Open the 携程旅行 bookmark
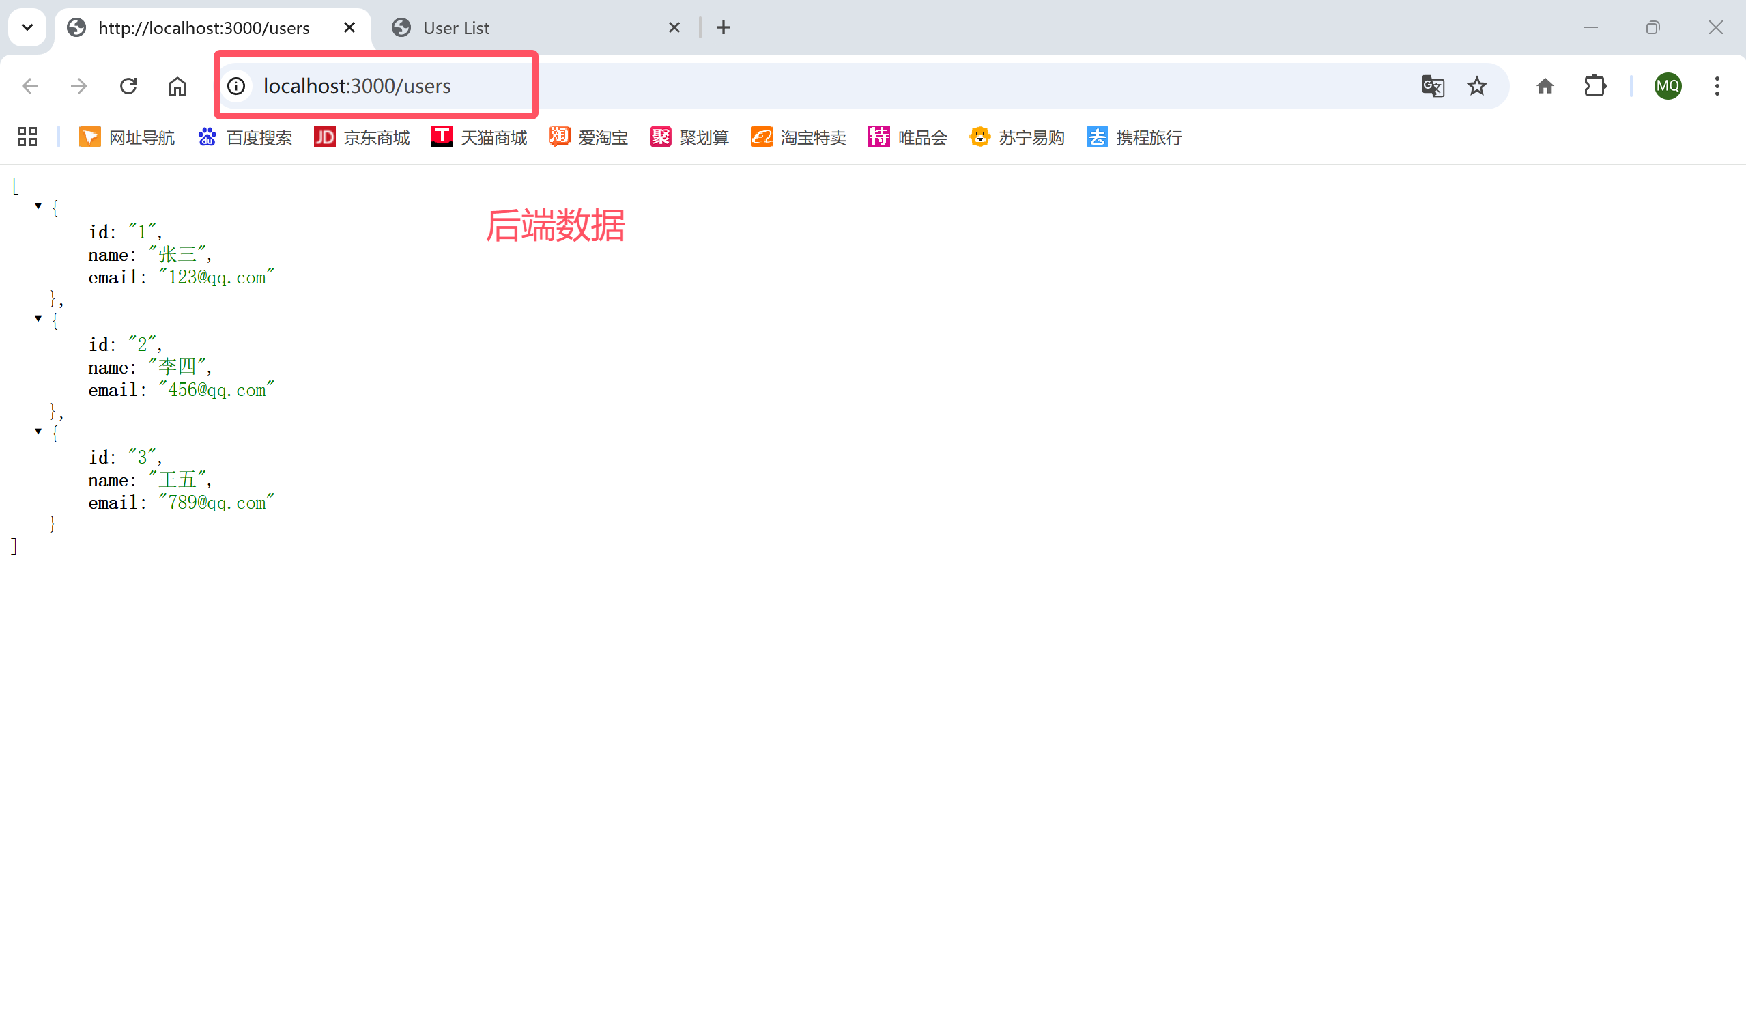This screenshot has height=1027, width=1746. click(1134, 137)
